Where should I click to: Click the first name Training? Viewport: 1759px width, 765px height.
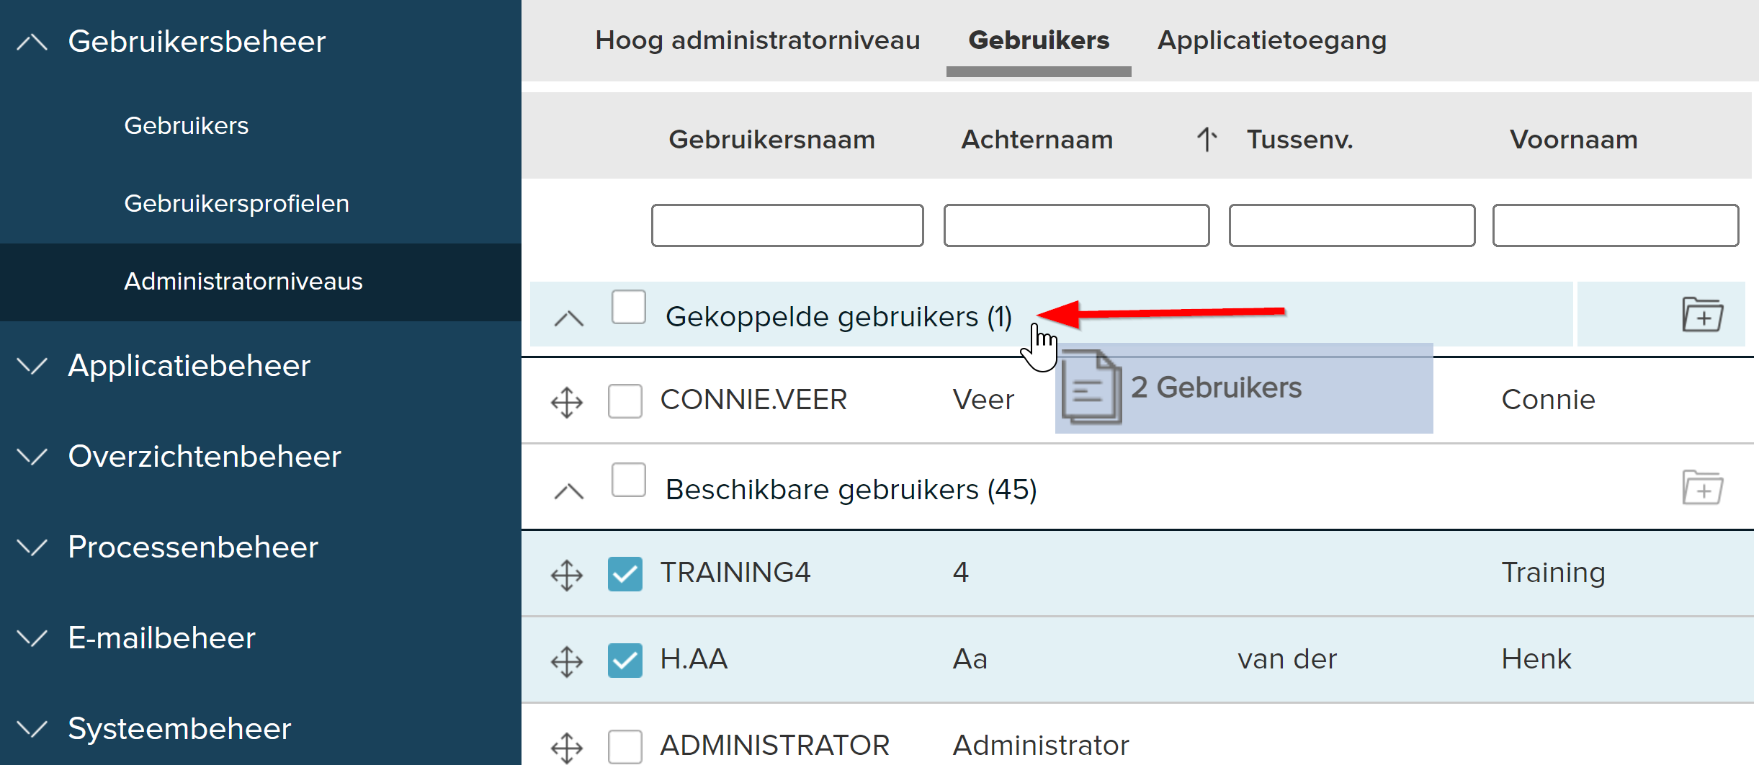tap(1554, 573)
